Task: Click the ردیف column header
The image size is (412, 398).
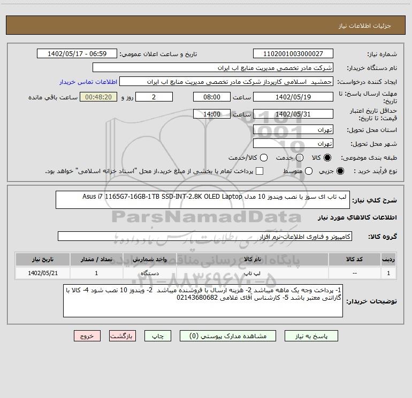Action: tap(388, 259)
